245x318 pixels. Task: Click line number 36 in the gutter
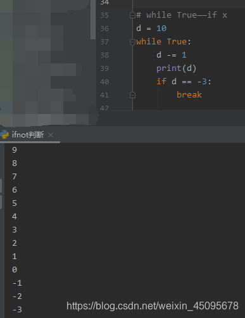pos(104,29)
